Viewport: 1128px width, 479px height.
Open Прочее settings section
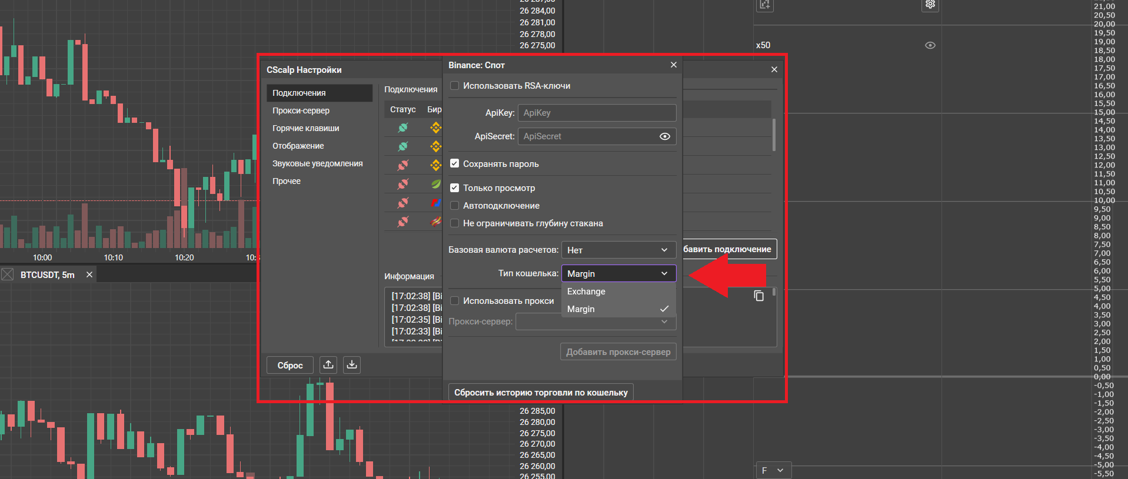[x=320, y=181]
